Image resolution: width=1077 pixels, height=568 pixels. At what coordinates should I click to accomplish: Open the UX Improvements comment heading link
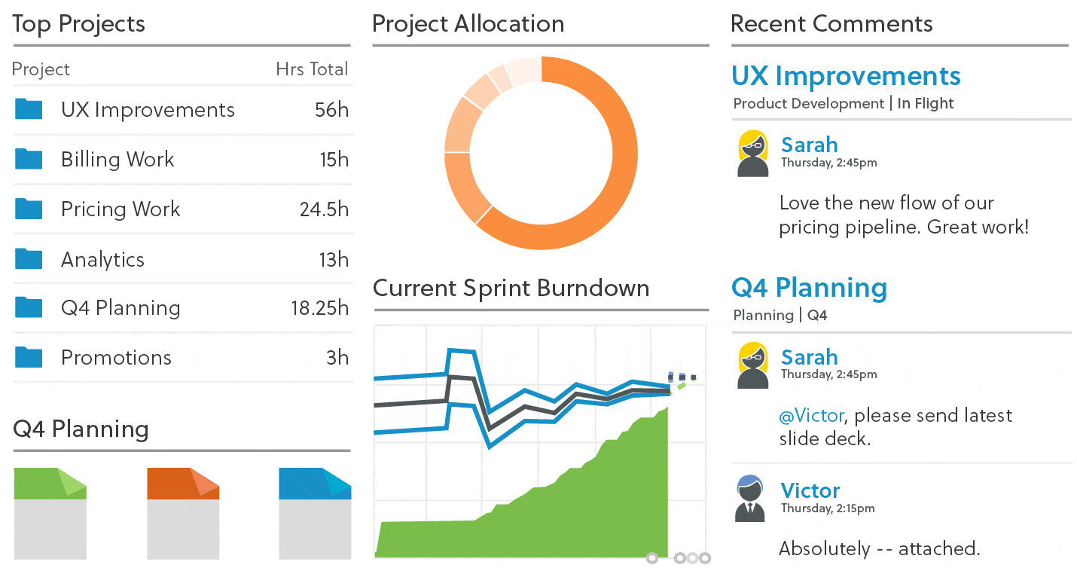pos(846,76)
